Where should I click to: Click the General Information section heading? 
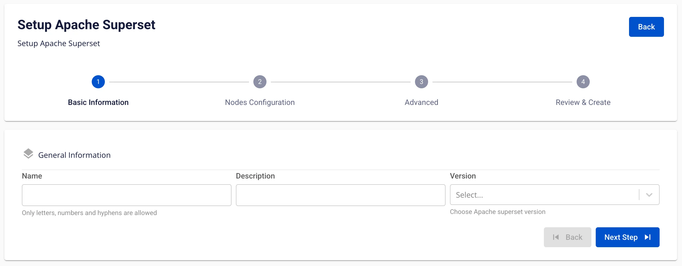point(74,155)
